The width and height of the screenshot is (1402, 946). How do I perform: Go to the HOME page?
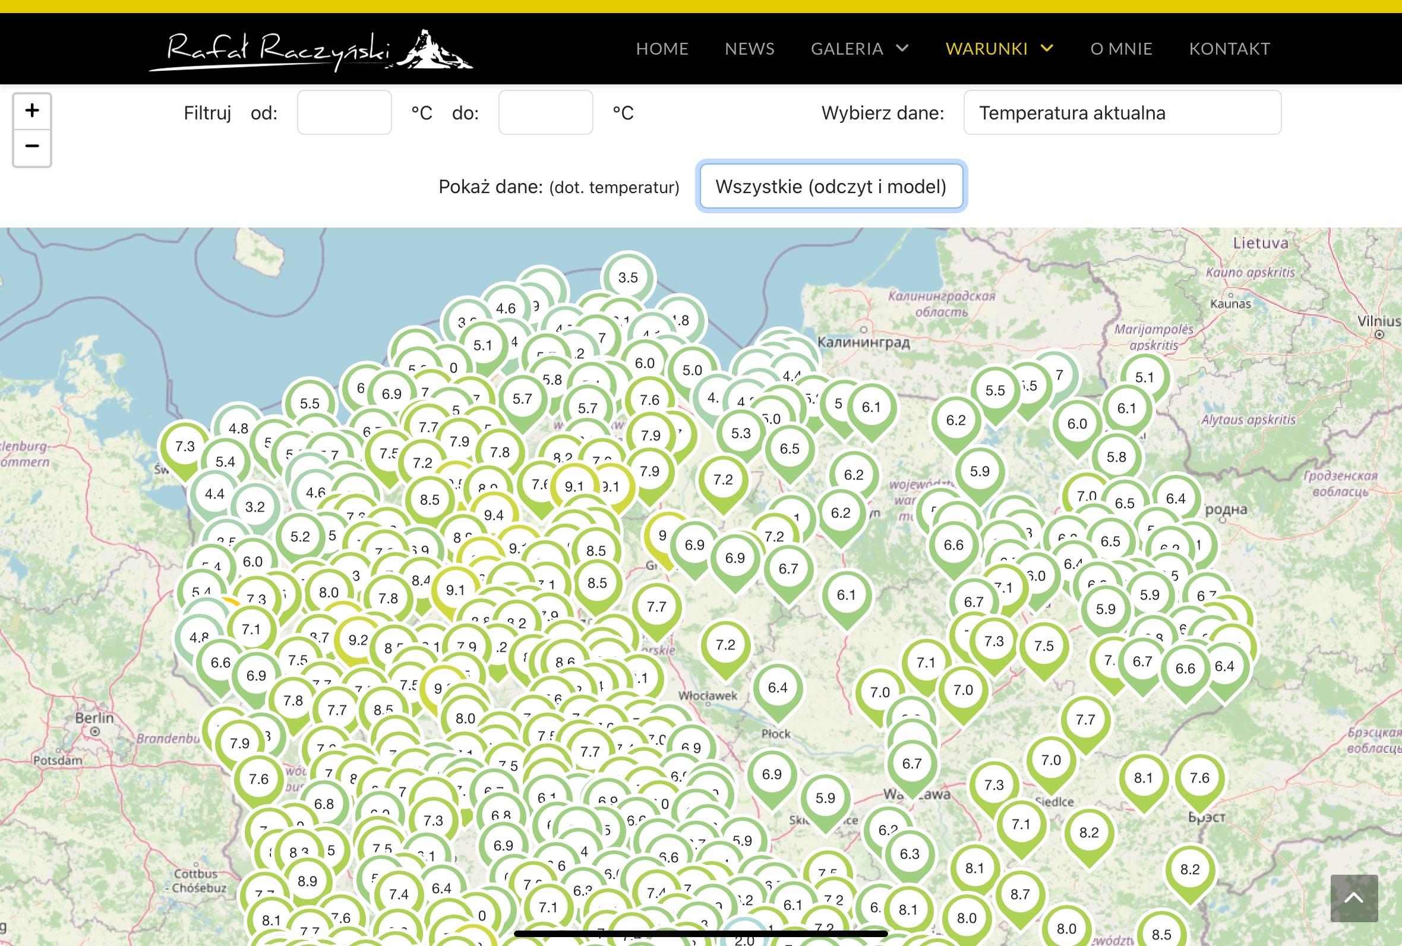662,49
